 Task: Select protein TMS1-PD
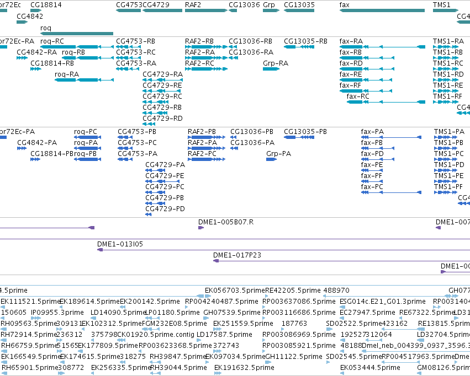446,170
